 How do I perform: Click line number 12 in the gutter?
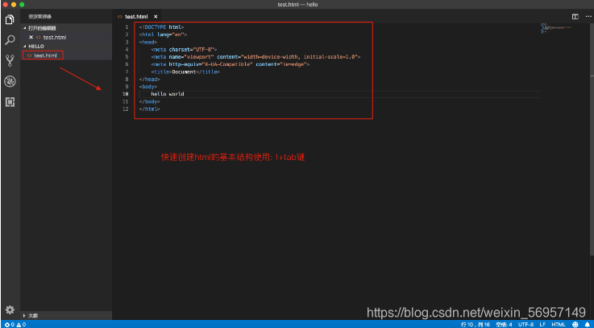[126, 109]
